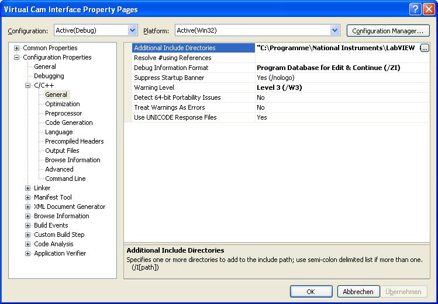Select XML Document Generator tree item

point(70,207)
